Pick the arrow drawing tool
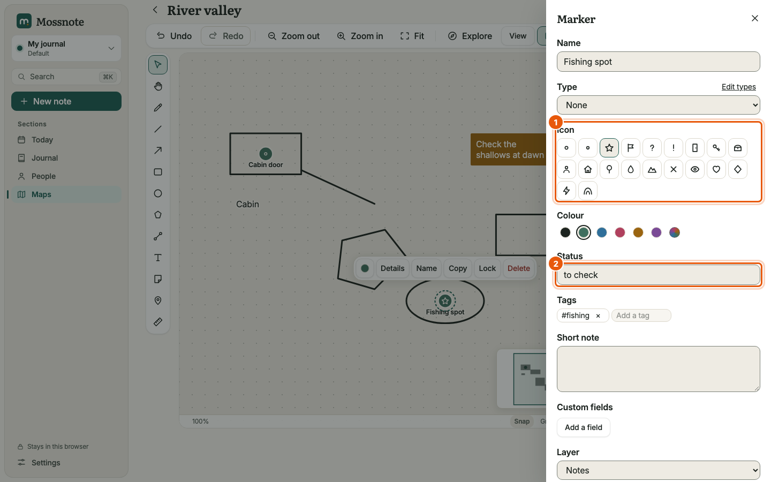This screenshot has height=482, width=771. pos(158,150)
